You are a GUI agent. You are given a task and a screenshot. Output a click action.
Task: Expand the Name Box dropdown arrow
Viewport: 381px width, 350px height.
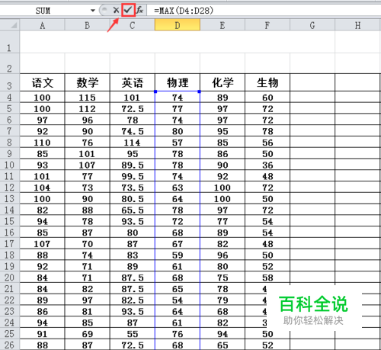tap(93, 11)
